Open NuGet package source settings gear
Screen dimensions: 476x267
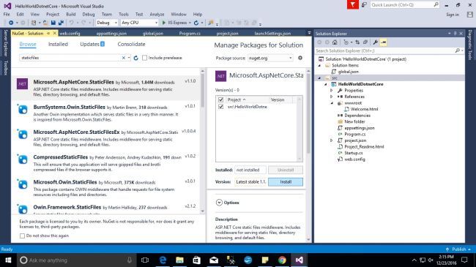click(300, 58)
